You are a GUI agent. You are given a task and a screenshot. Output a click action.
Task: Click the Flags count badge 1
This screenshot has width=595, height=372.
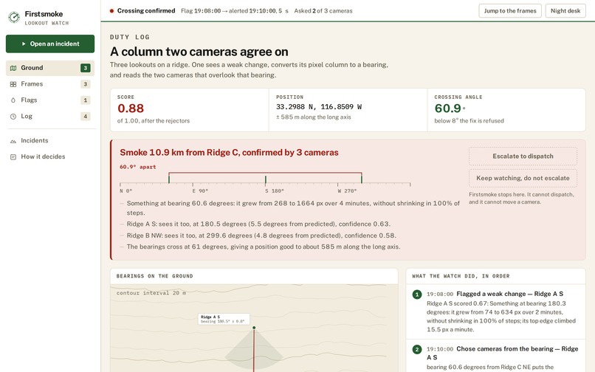(x=86, y=100)
